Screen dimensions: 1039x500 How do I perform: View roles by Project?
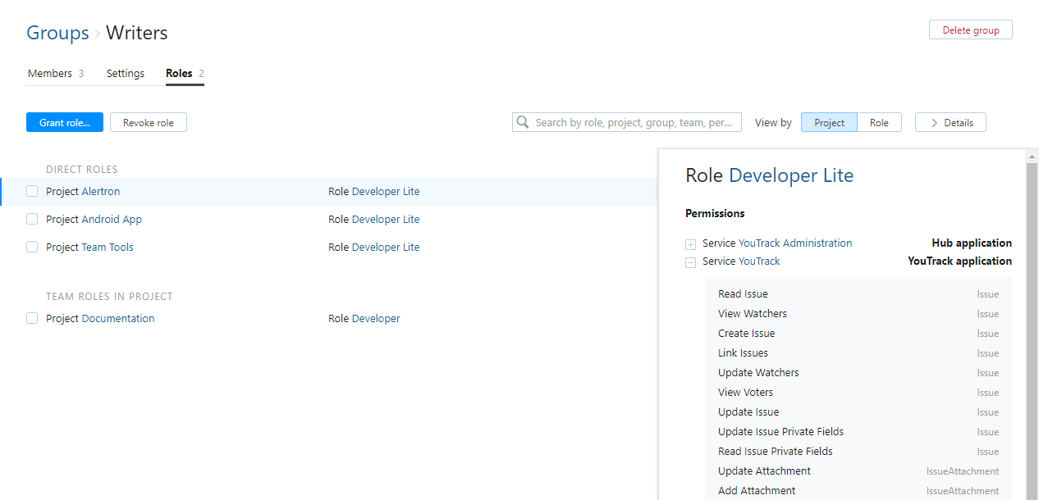pos(829,122)
